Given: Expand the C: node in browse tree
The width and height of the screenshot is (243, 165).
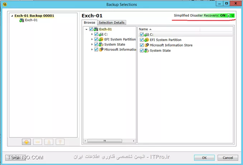Looking at the screenshot, I should click(x=92, y=34).
